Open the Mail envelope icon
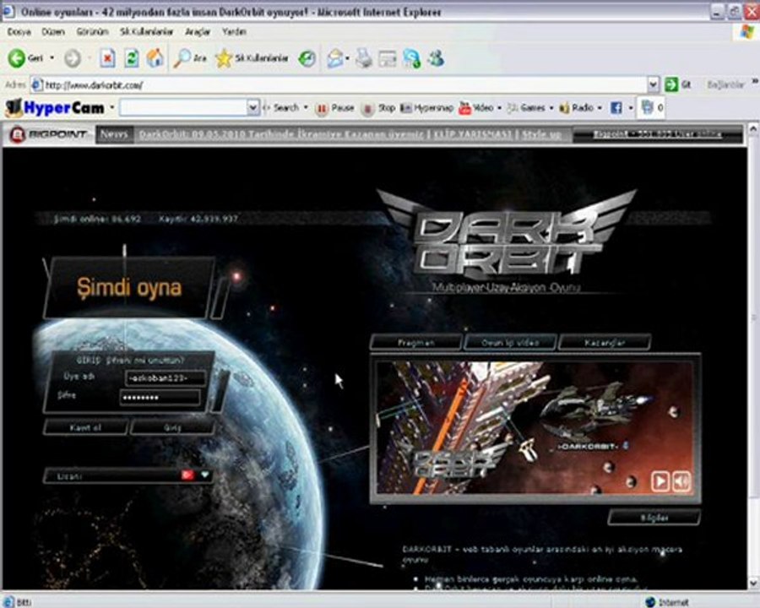This screenshot has width=760, height=608. (334, 58)
